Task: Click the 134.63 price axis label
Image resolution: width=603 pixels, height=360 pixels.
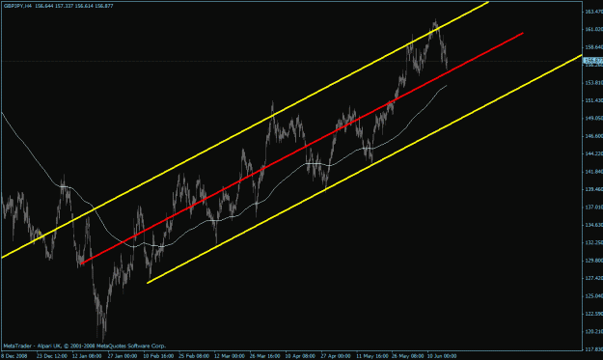Action: 593,225
